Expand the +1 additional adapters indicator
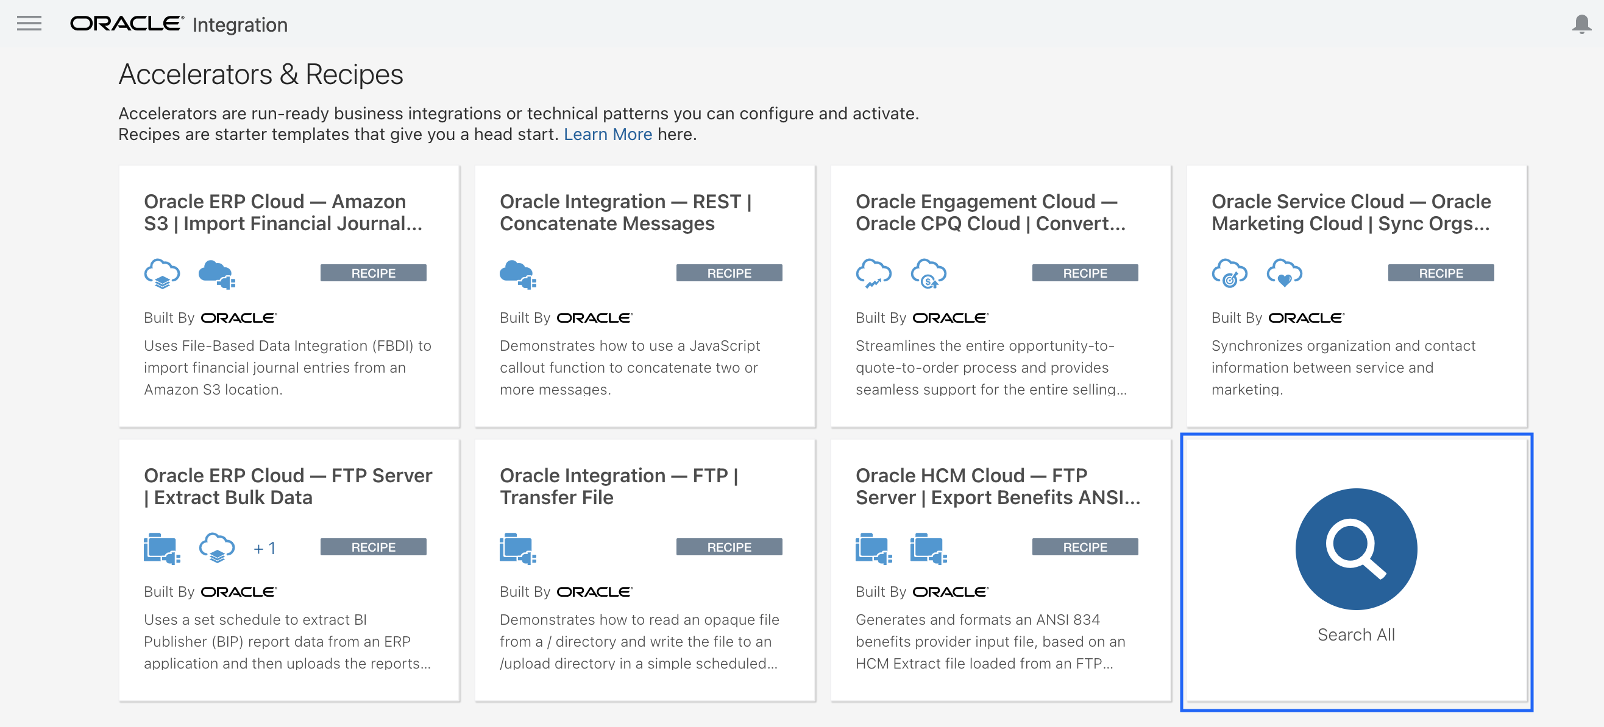 [x=264, y=549]
